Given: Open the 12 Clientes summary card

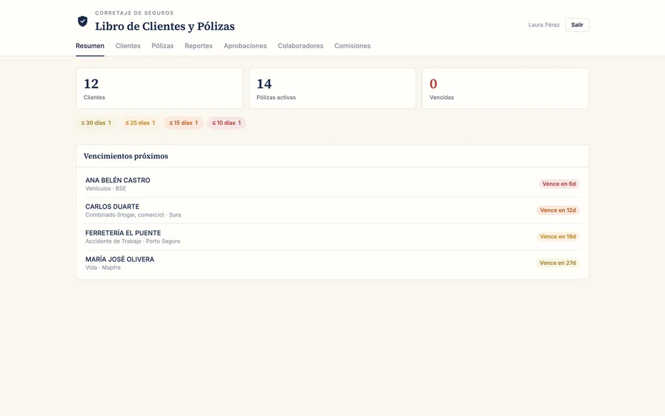Looking at the screenshot, I should 159,88.
